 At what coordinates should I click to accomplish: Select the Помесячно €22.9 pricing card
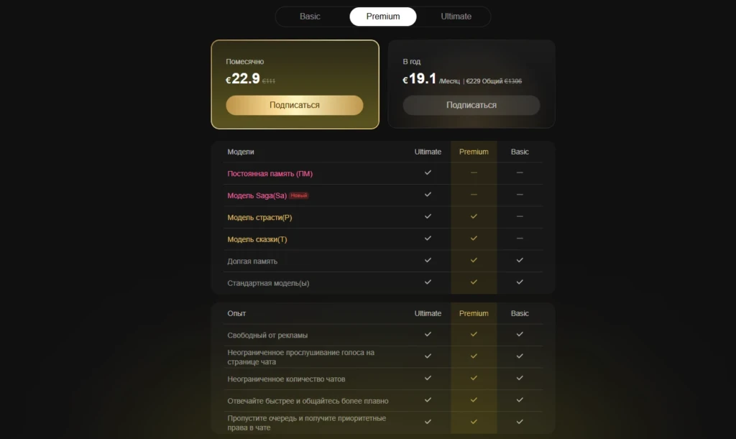(295, 85)
